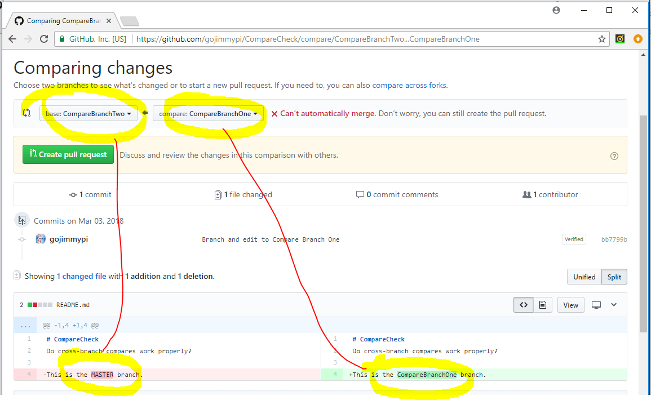651x400 pixels.
Task: Click the swap base and compare arrows icon
Action: point(26,113)
